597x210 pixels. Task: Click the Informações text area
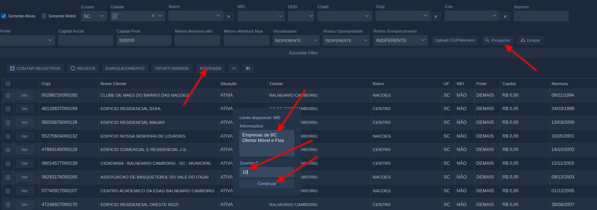pyautogui.click(x=267, y=143)
